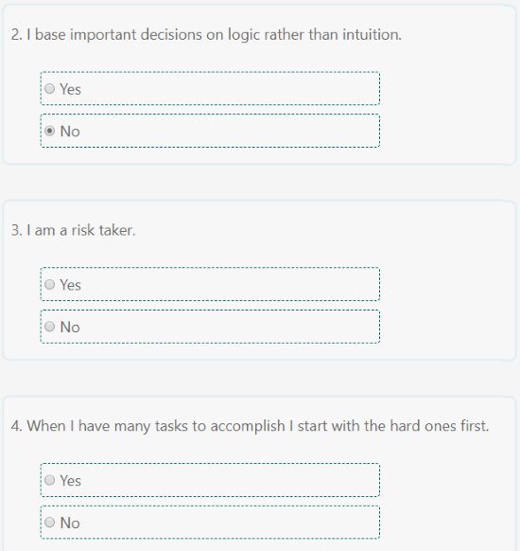
Task: Click the 'No' label text in question 4
Action: (70, 523)
